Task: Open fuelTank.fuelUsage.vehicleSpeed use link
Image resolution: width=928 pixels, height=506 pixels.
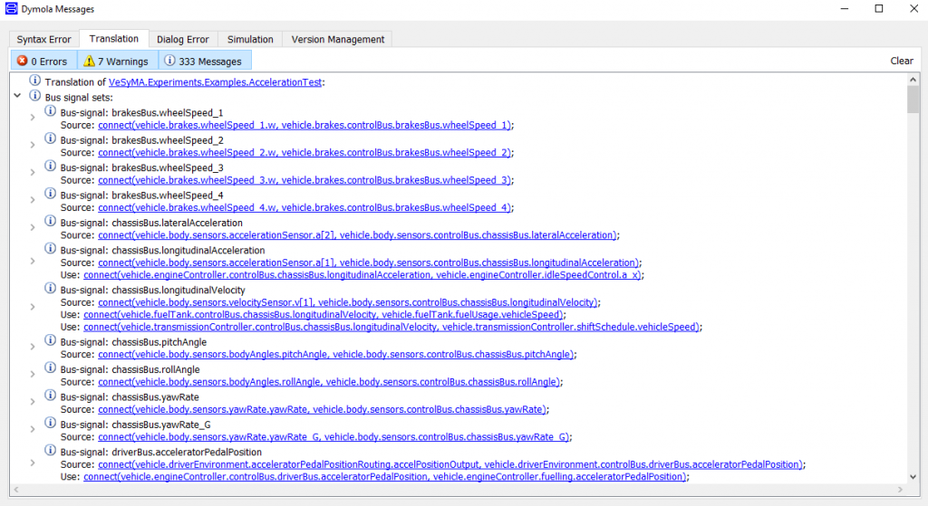Action: pyautogui.click(x=324, y=314)
